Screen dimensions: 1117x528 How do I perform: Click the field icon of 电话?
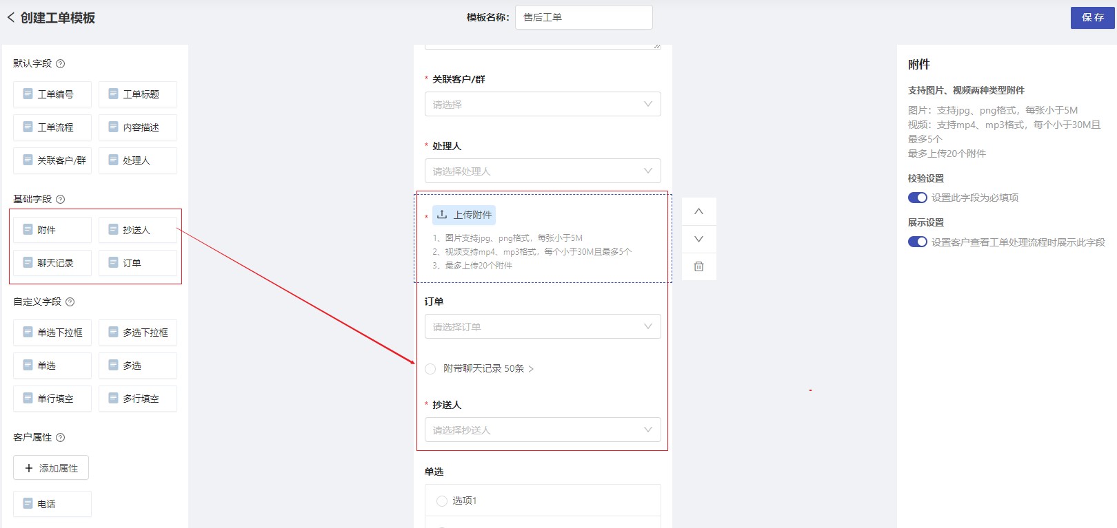tap(28, 503)
